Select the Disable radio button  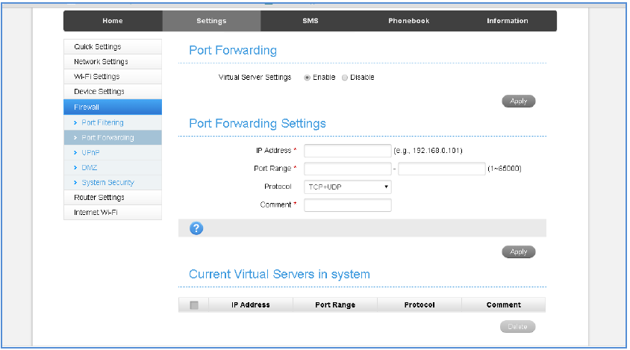coord(345,78)
